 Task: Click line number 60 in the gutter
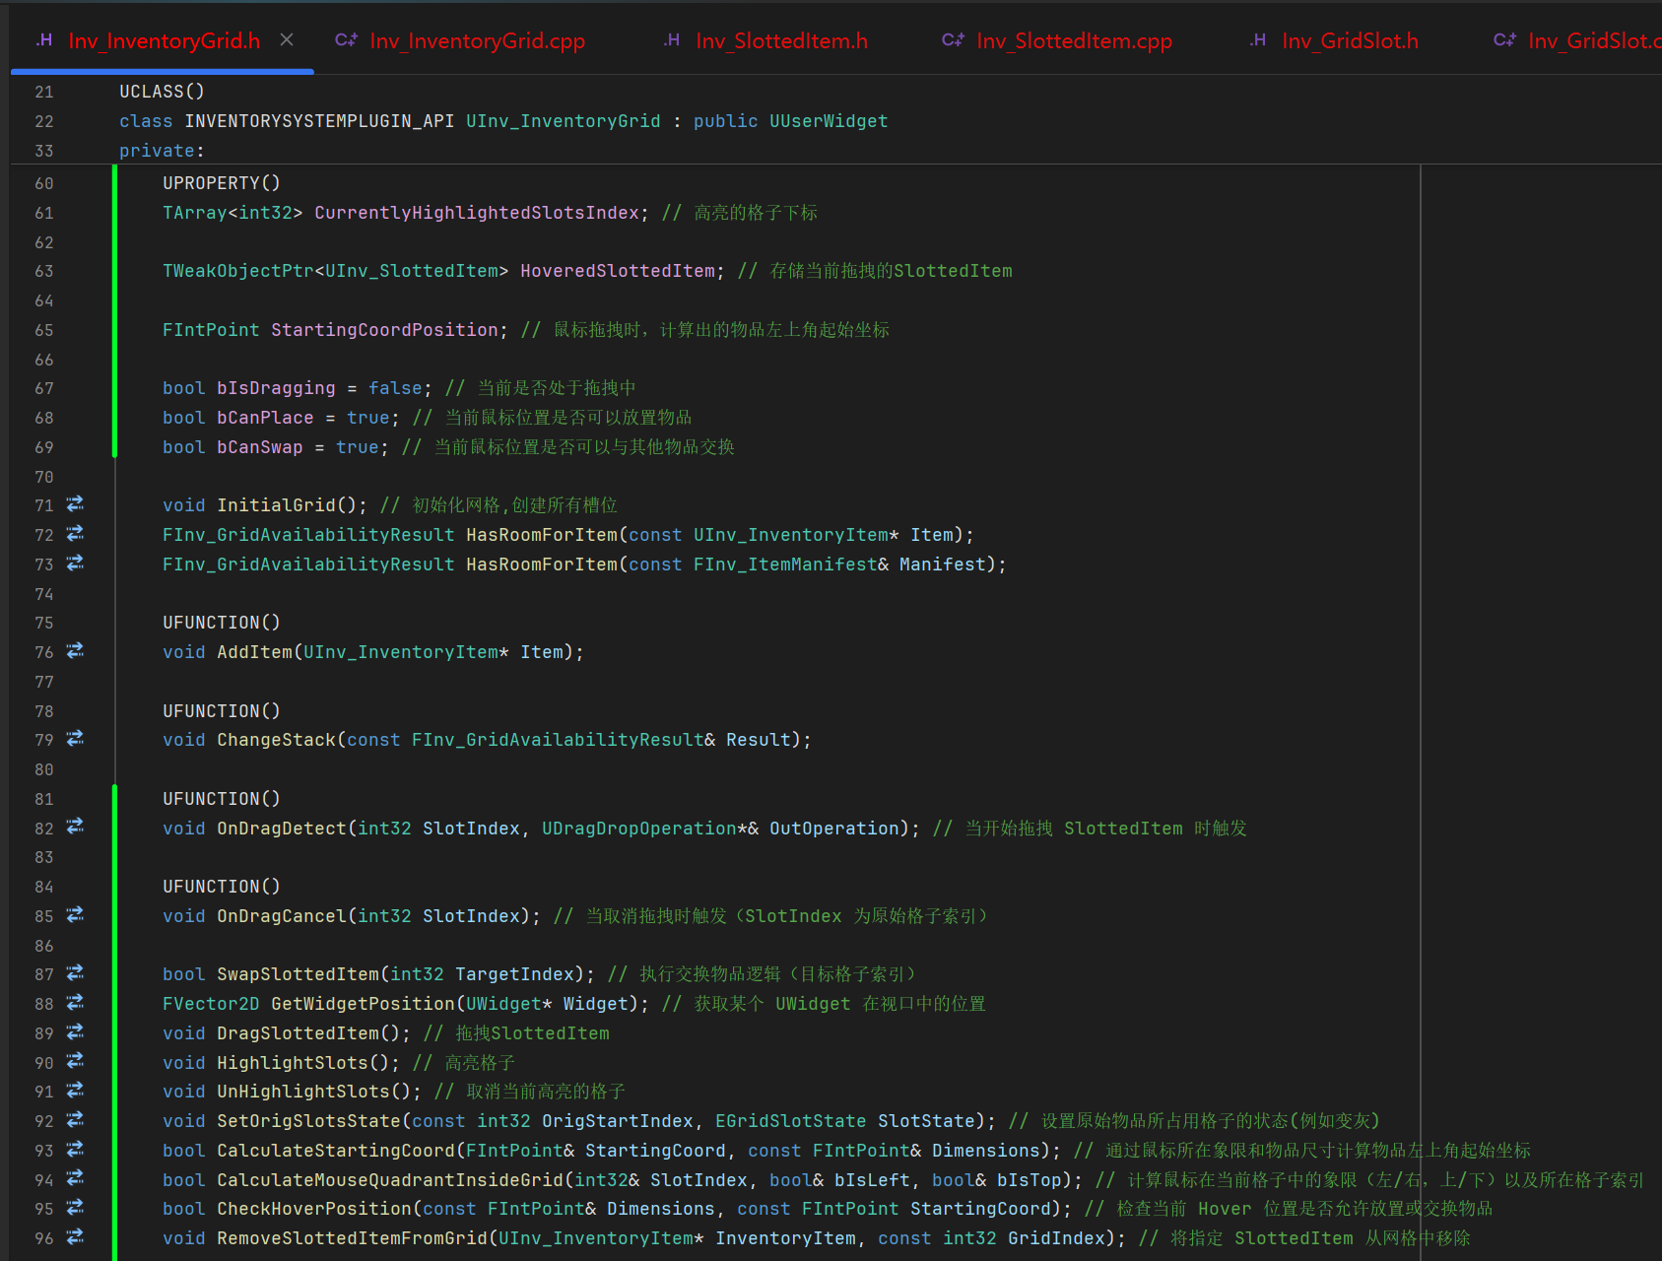coord(44,183)
